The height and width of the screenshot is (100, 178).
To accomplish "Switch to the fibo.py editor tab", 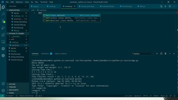I will point(142,6).
